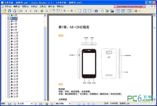The image size is (157, 106).
Task: Select the Hand tool
Action: pyautogui.click(x=102, y=11)
